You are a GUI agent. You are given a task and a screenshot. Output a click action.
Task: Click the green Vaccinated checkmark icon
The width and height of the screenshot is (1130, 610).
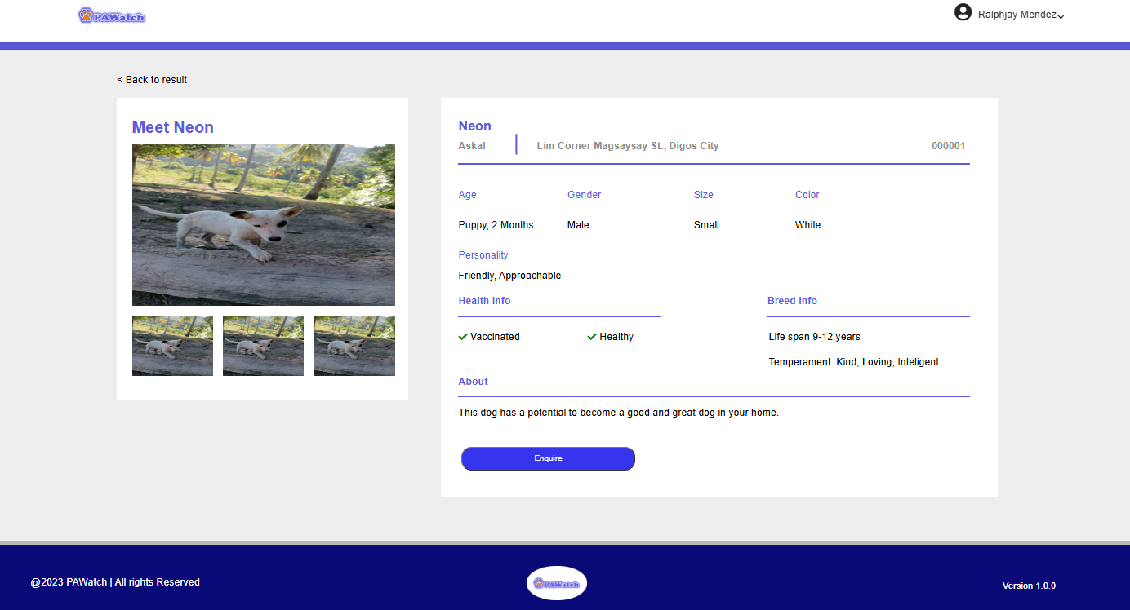(x=463, y=337)
